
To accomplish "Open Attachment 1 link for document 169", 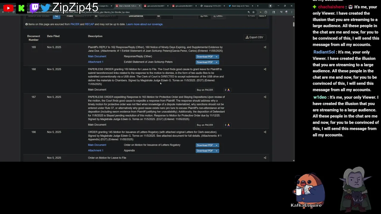I will 96,62.
